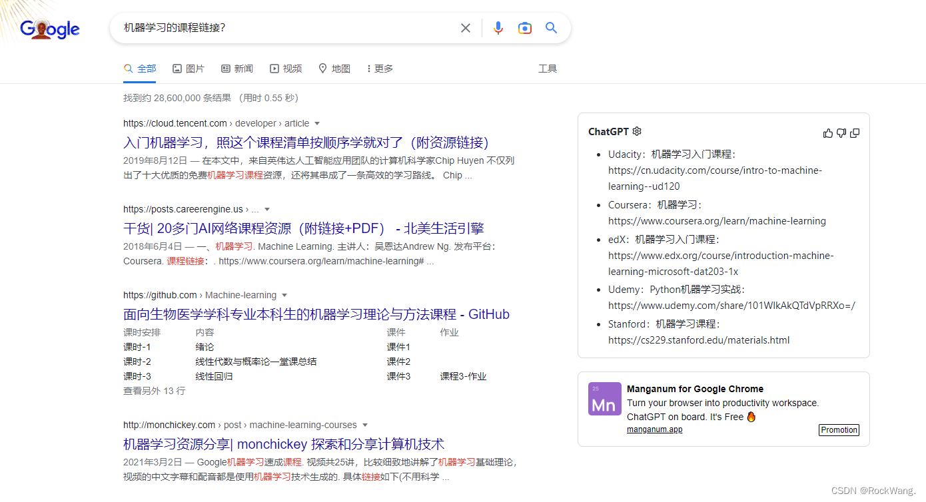Click 课时-1 table cell
The image size is (926, 502).
coord(137,347)
